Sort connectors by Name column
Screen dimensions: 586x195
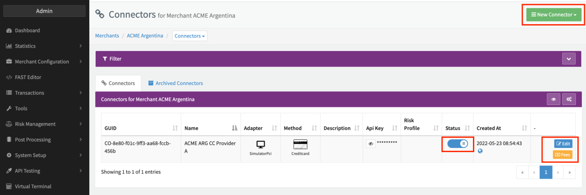tap(235, 128)
